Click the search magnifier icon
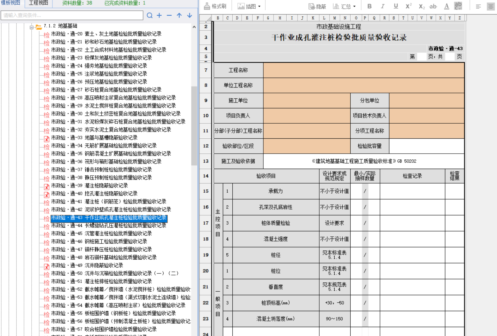Screen dimensions: 497x336 [x=150, y=15]
